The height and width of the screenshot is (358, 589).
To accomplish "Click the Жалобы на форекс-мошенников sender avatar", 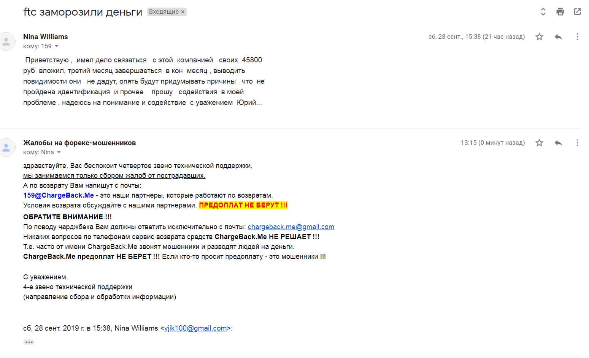I will click(7, 147).
